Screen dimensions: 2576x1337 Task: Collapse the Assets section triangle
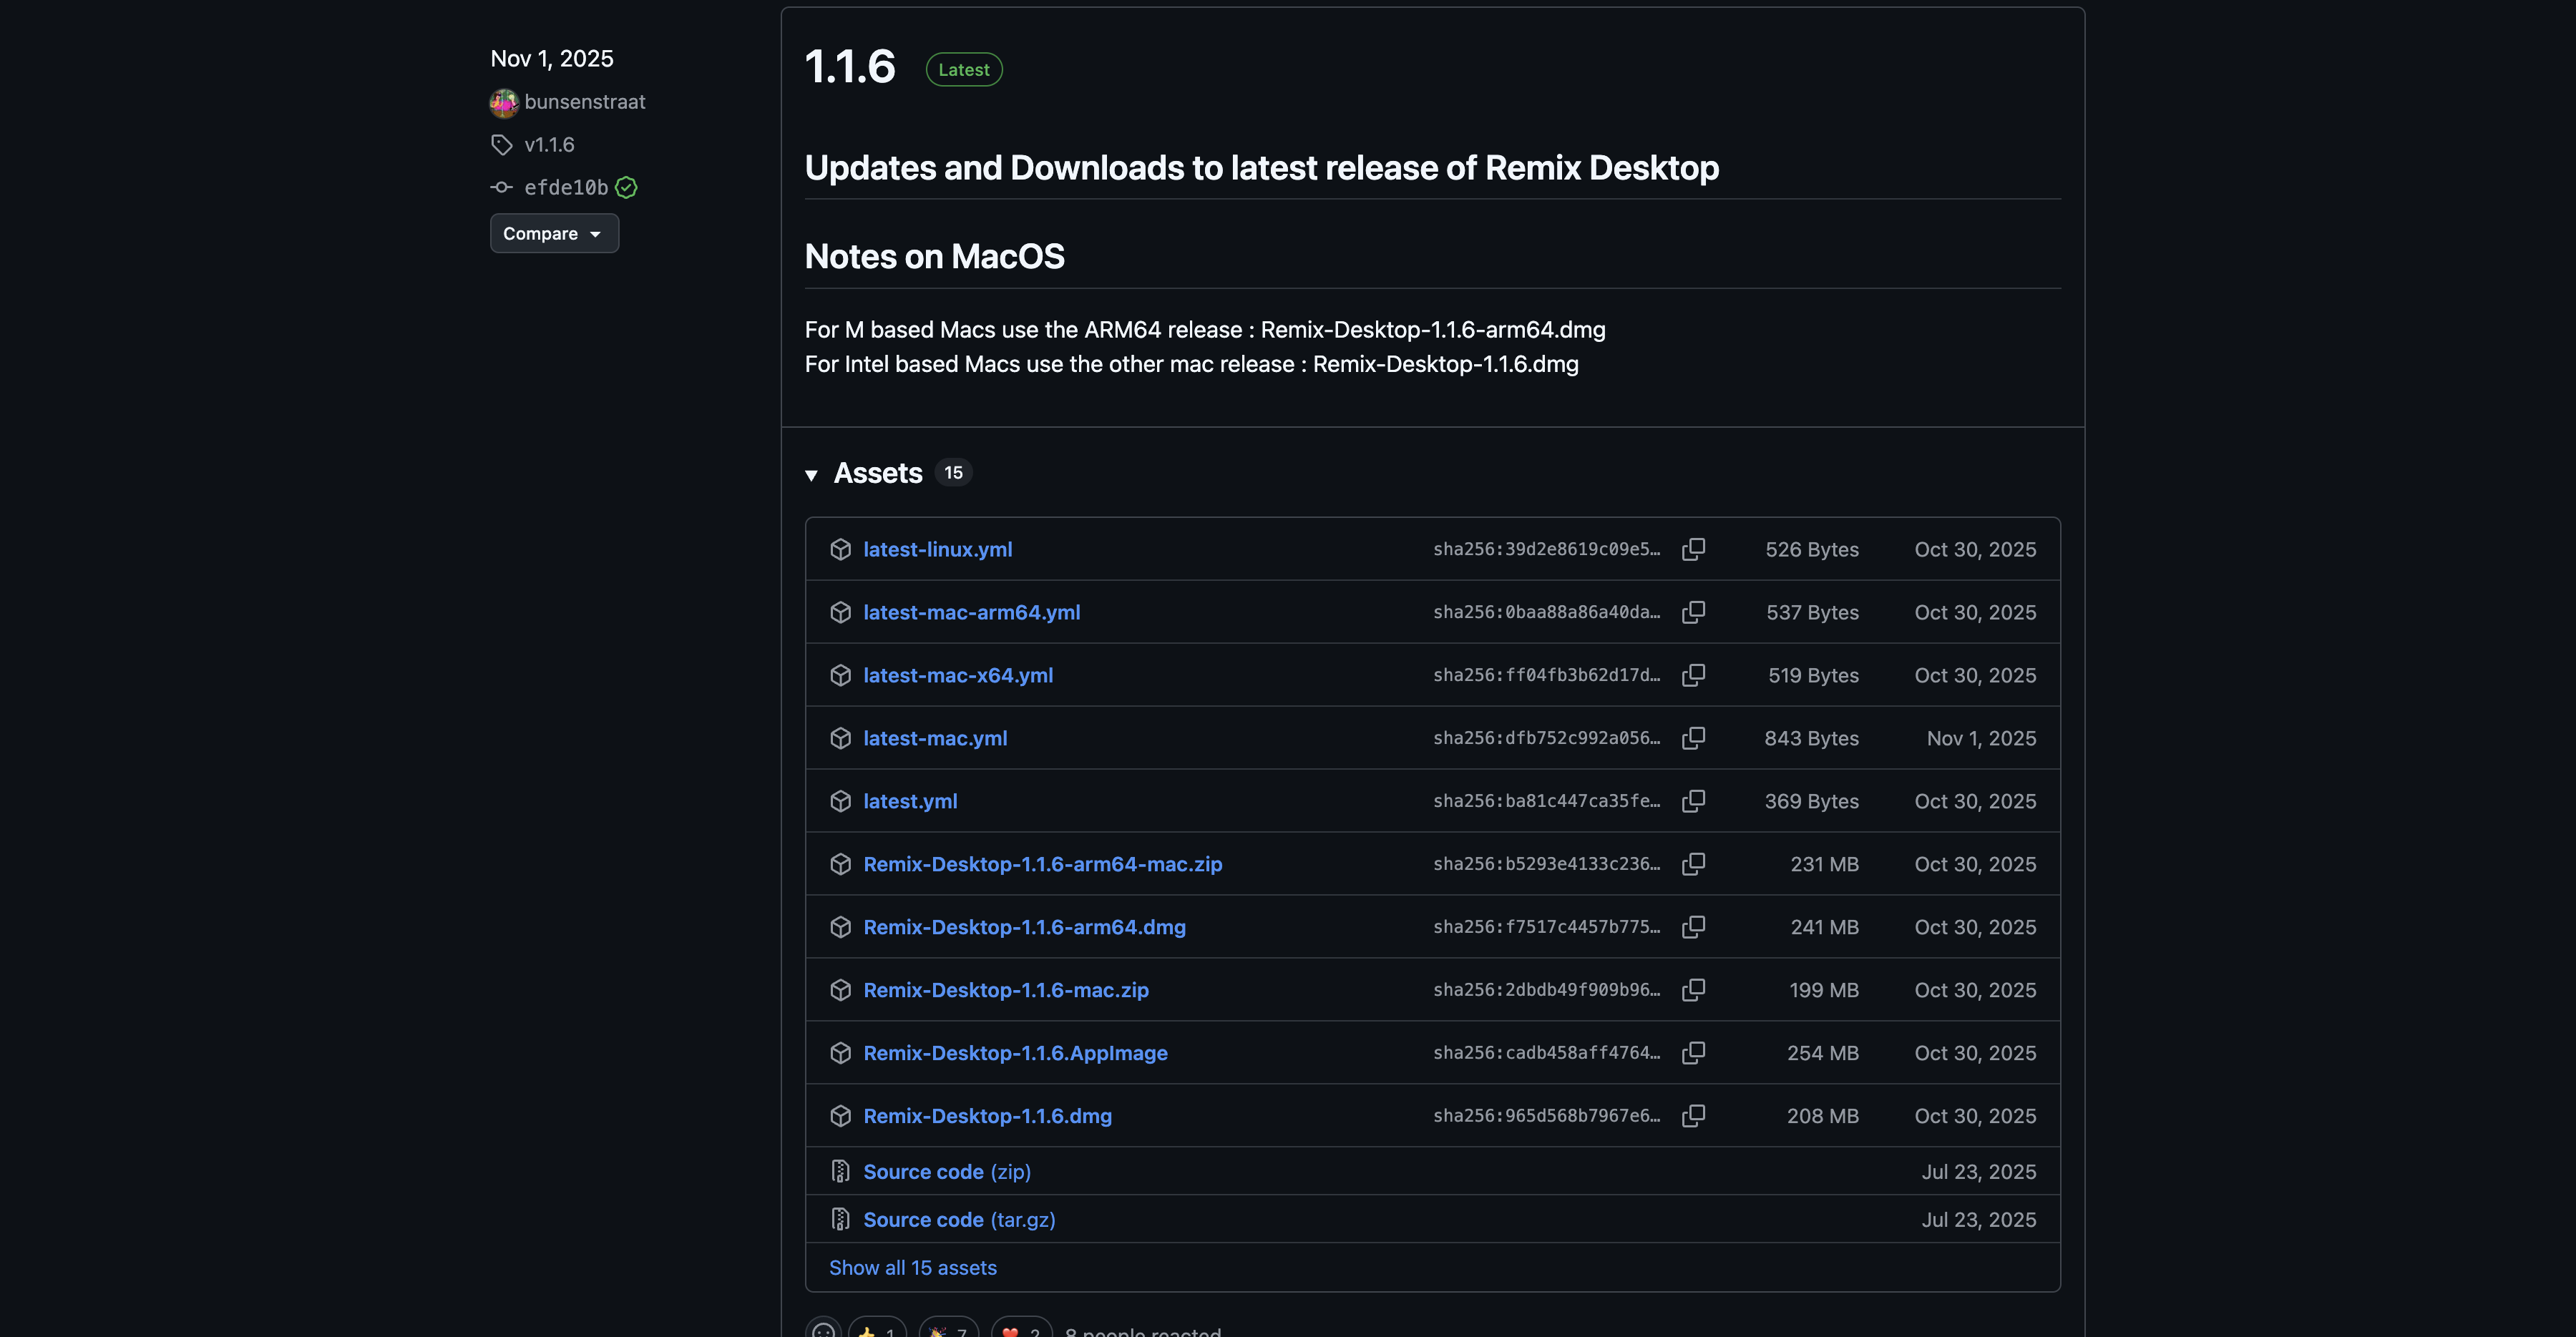(x=811, y=475)
